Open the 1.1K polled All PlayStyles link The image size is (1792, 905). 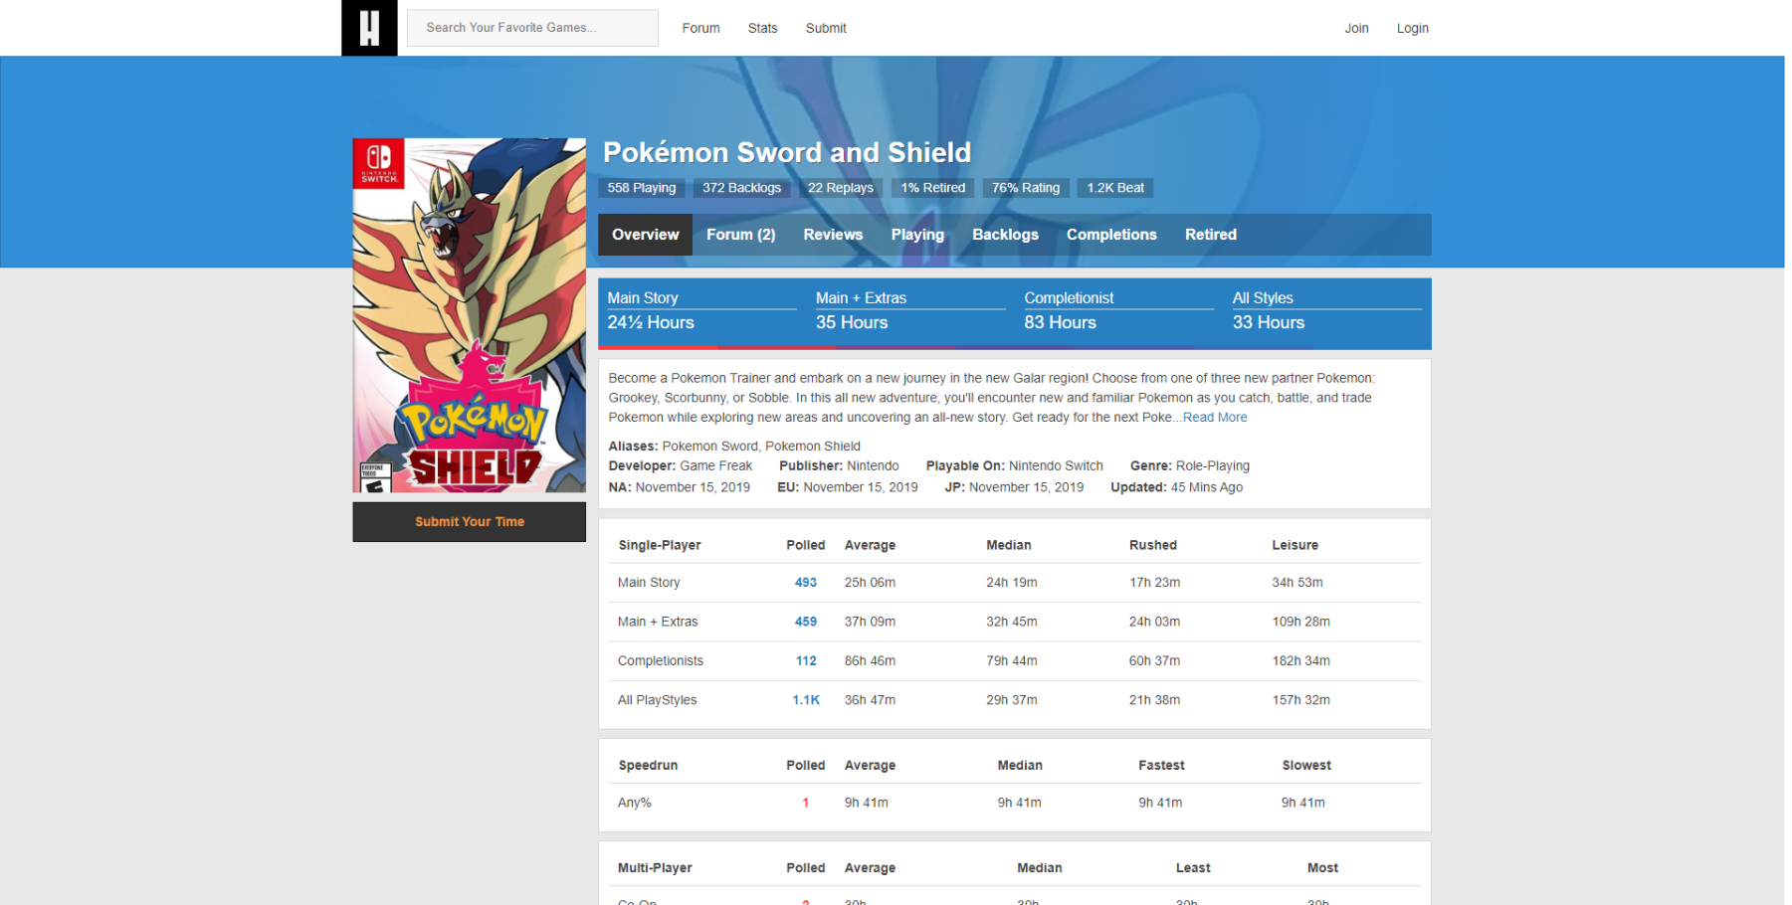point(805,700)
